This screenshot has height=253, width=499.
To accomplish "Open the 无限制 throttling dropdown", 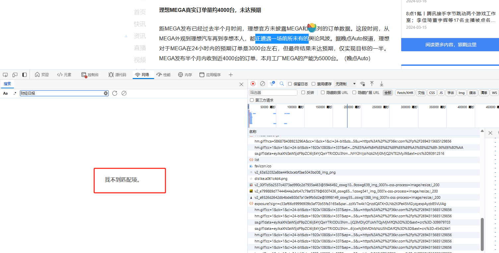I will click(x=345, y=84).
